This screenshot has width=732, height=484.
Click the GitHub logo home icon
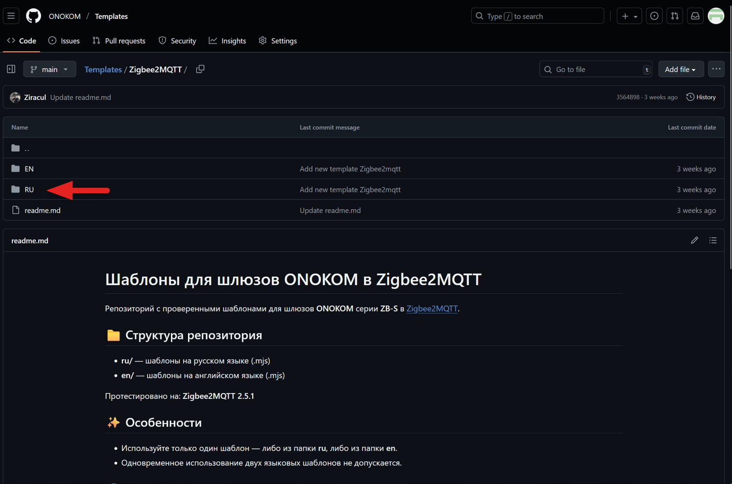pos(33,16)
